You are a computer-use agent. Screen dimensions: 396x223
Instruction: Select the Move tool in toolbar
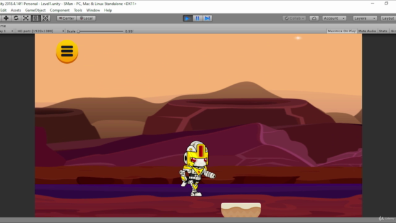coord(6,18)
